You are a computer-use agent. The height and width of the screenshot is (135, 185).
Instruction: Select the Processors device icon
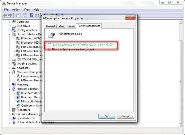14,110
